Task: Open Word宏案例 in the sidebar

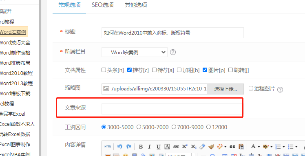Action: point(13,32)
